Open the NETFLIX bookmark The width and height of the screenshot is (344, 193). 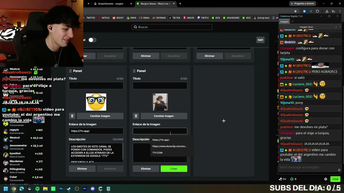coord(104,18)
